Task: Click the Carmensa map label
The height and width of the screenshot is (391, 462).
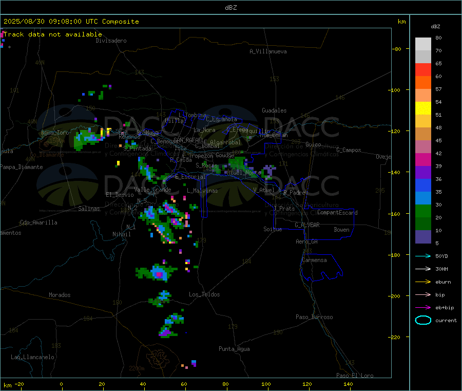Action: [x=314, y=260]
